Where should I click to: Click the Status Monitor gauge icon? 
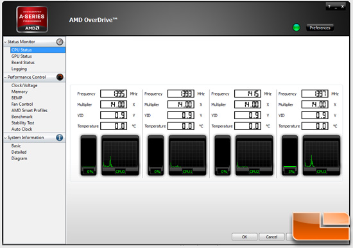pos(60,42)
